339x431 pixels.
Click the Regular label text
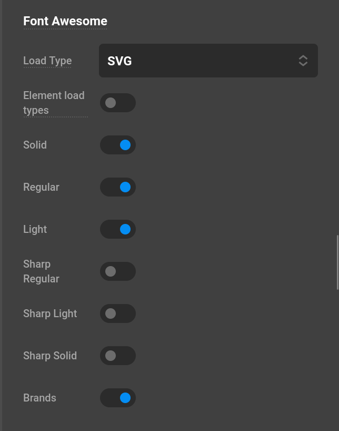(x=41, y=187)
